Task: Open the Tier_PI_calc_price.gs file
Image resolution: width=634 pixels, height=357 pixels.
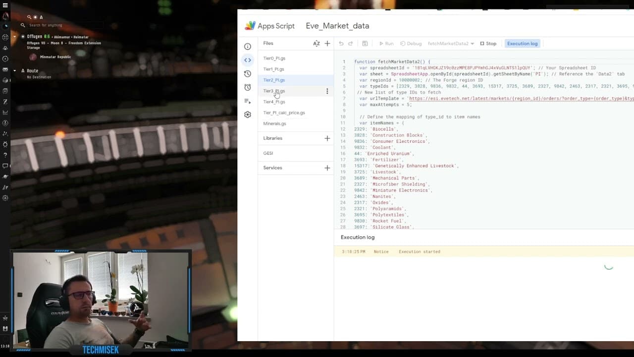Action: click(x=284, y=113)
